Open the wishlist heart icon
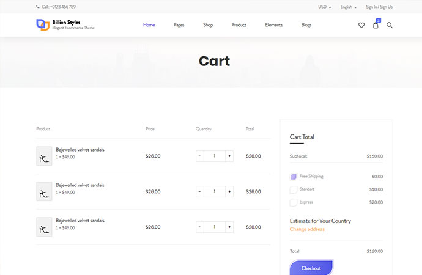The height and width of the screenshot is (275, 422). click(x=361, y=25)
